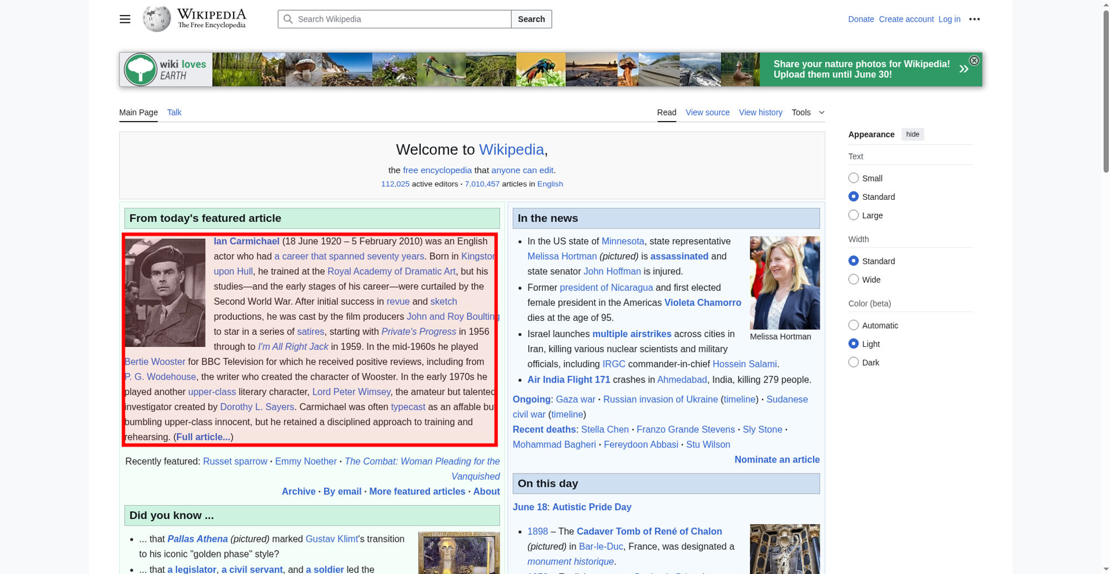1110x574 pixels.
Task: Select Standard width option
Action: [854, 261]
